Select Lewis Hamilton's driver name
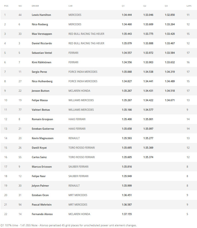197x228 pixels. pos(41,15)
